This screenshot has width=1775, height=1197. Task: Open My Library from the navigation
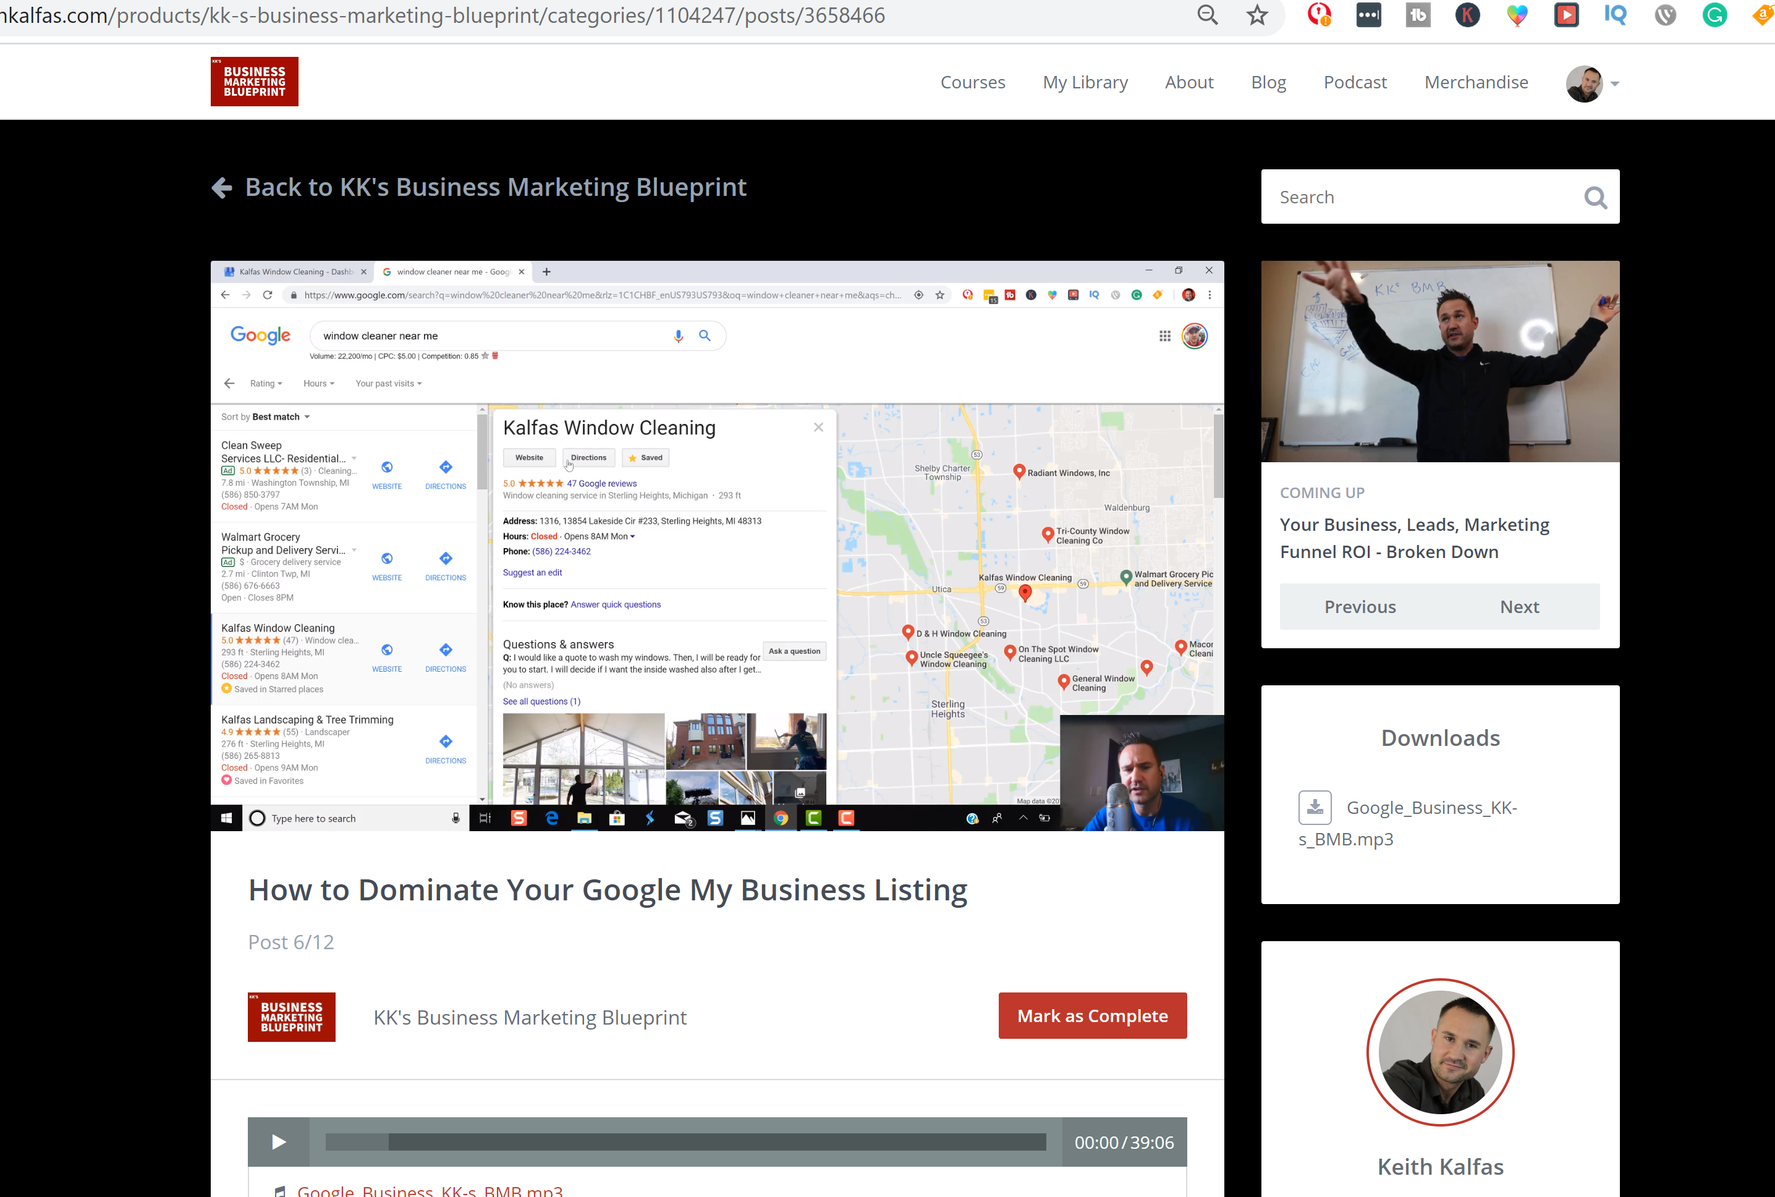[x=1085, y=82]
